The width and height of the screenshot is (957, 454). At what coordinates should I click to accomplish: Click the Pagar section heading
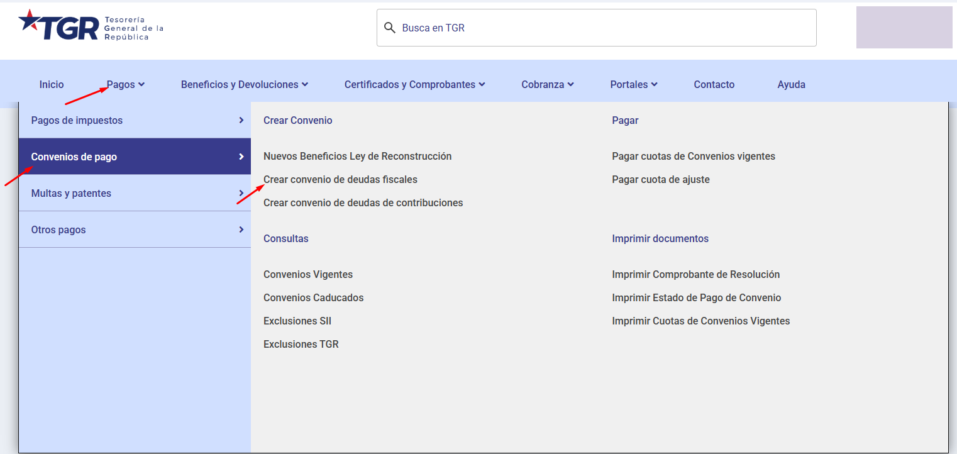[x=625, y=120]
